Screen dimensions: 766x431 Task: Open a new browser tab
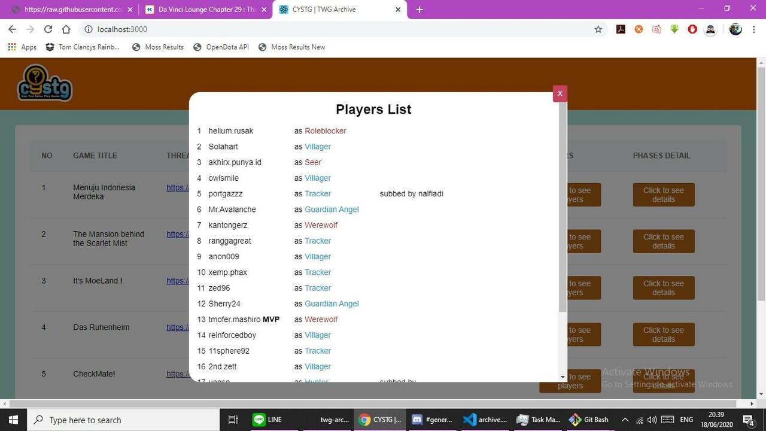[x=419, y=10]
